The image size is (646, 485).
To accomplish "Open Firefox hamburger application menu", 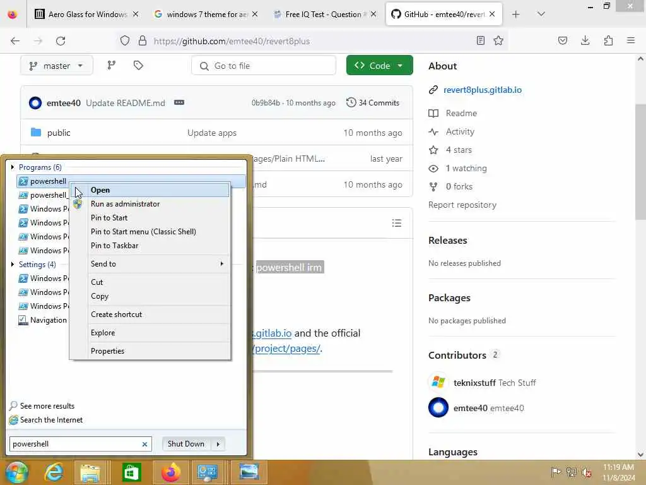I will [631, 40].
